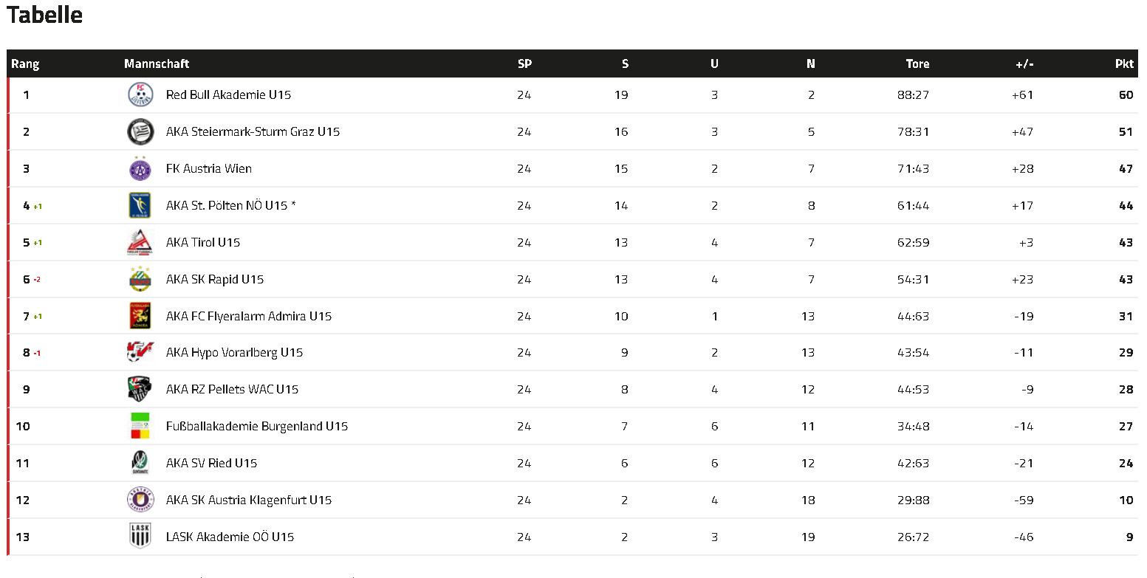
Task: Click the SK Rapid club crest icon
Action: pyautogui.click(x=140, y=279)
